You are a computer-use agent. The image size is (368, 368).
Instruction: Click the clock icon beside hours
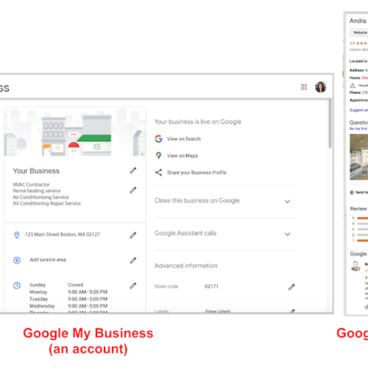coord(17,286)
